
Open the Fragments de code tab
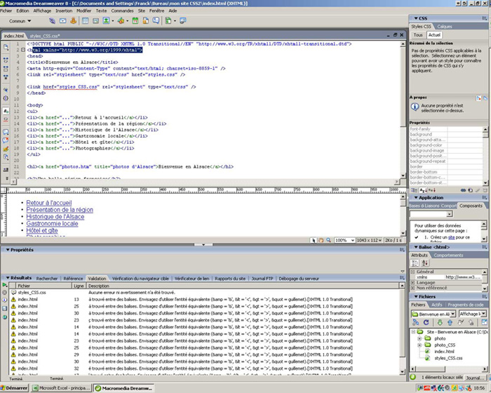pyautogui.click(x=466, y=305)
